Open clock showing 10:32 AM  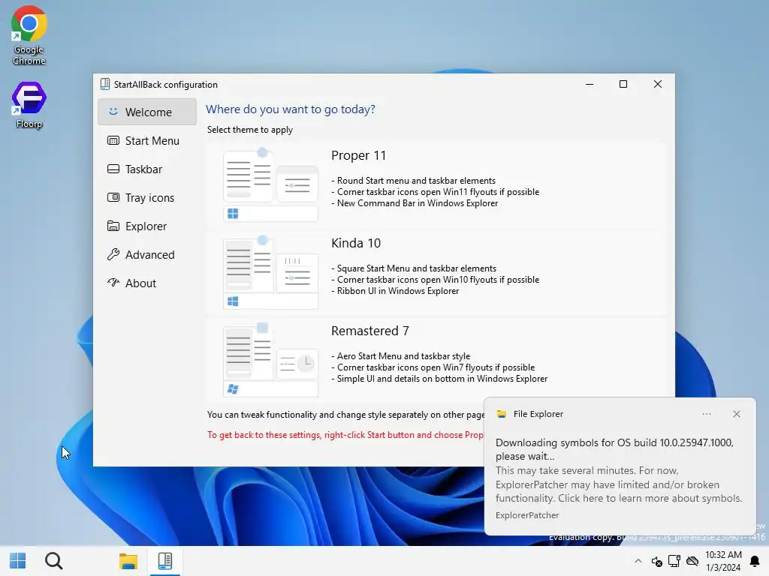click(x=723, y=561)
